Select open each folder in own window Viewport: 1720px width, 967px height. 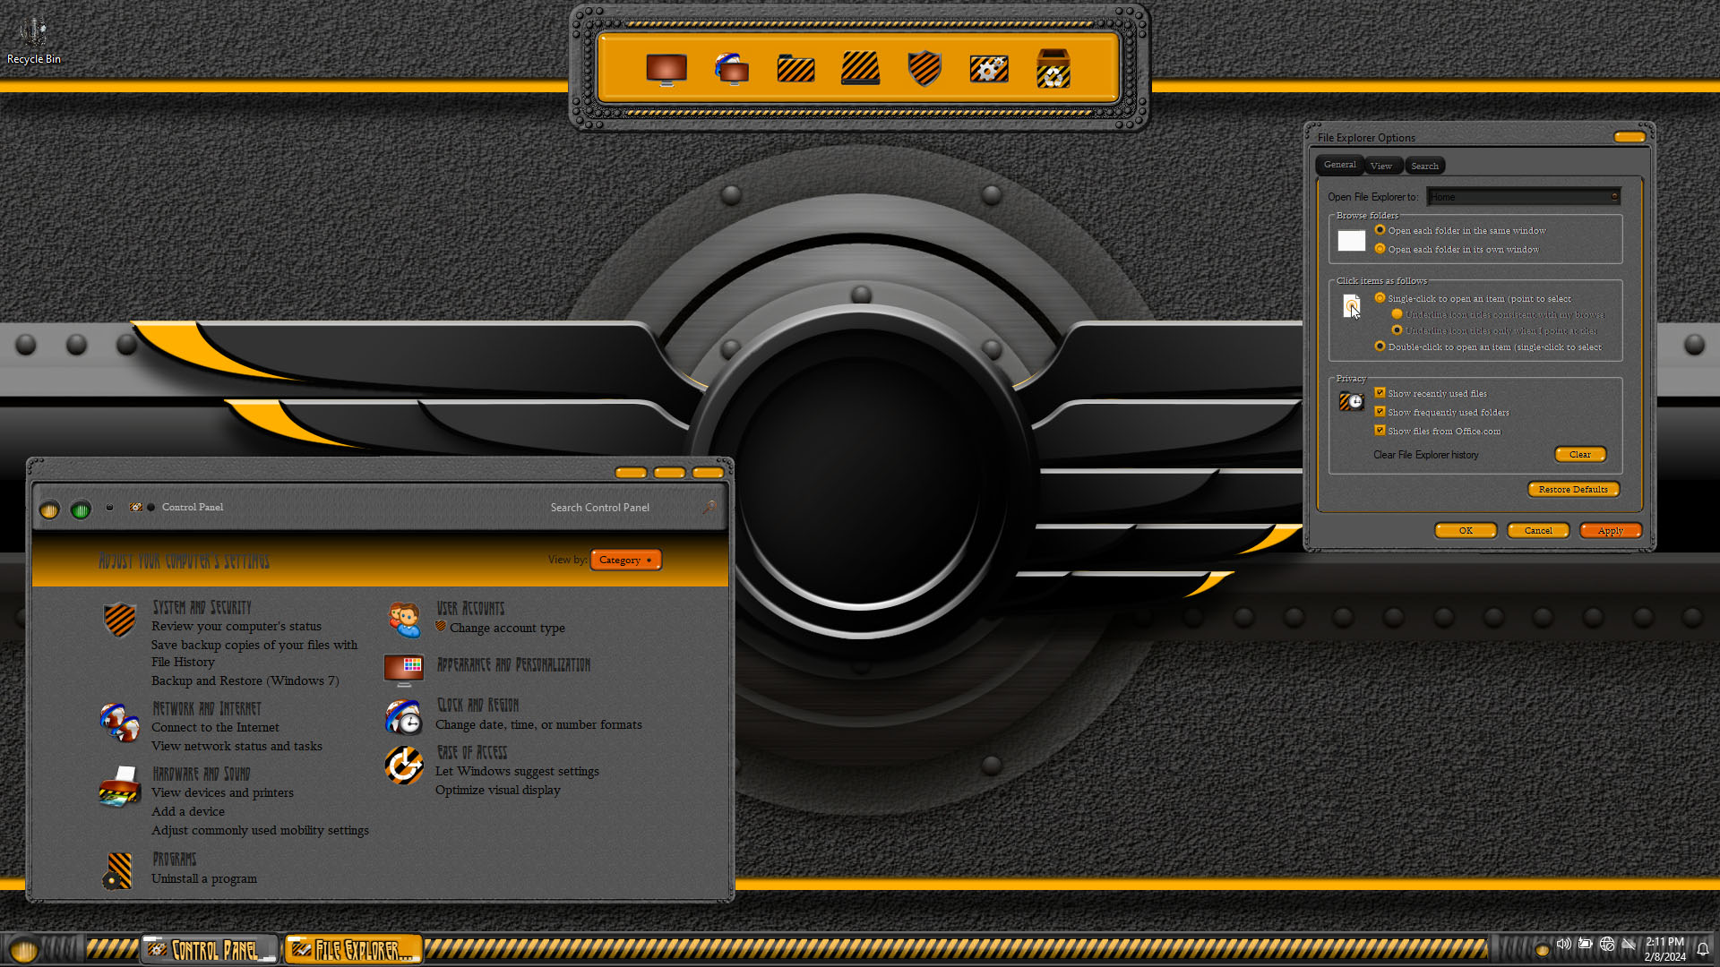click(x=1380, y=249)
